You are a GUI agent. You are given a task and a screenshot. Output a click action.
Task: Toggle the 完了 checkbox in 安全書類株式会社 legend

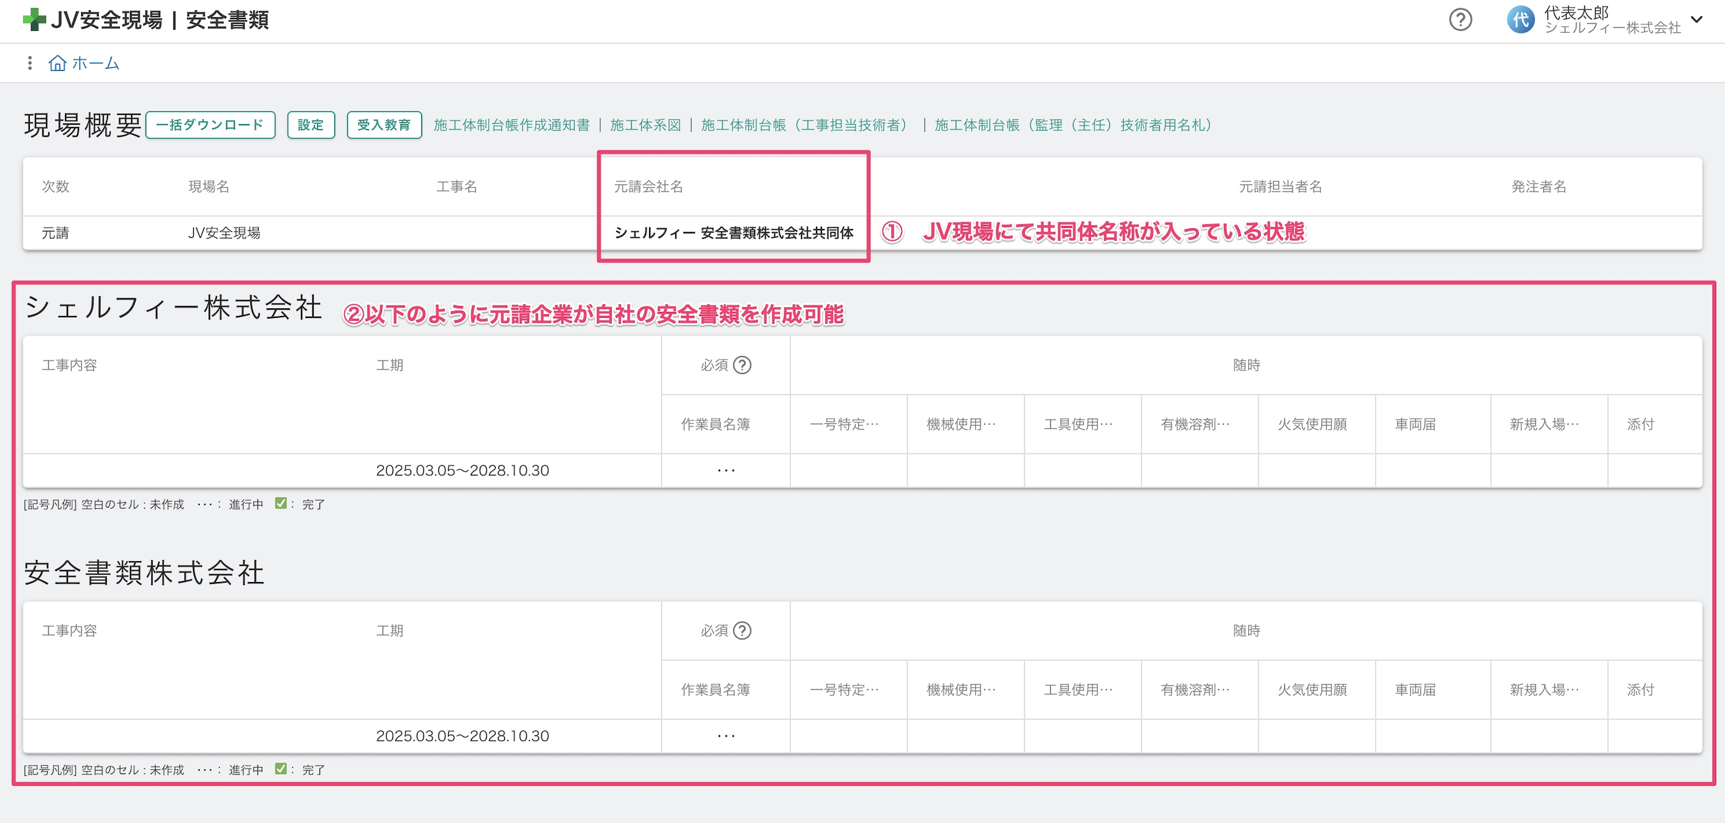pyautogui.click(x=282, y=769)
